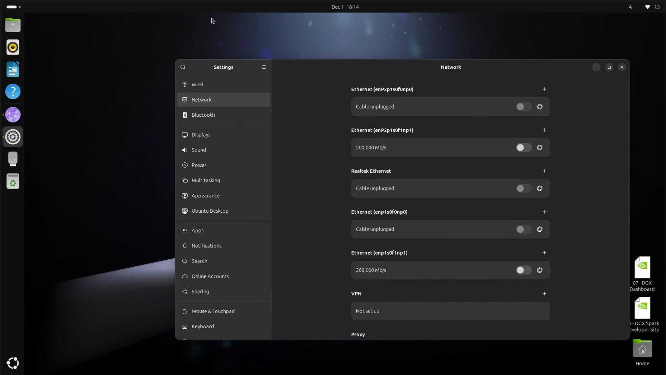Show Applications from the Ubuntu logo
Image resolution: width=666 pixels, height=375 pixels.
[13, 363]
